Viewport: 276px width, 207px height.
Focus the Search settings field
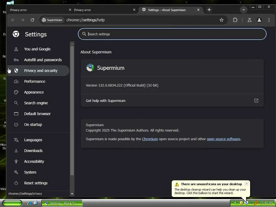[172, 34]
